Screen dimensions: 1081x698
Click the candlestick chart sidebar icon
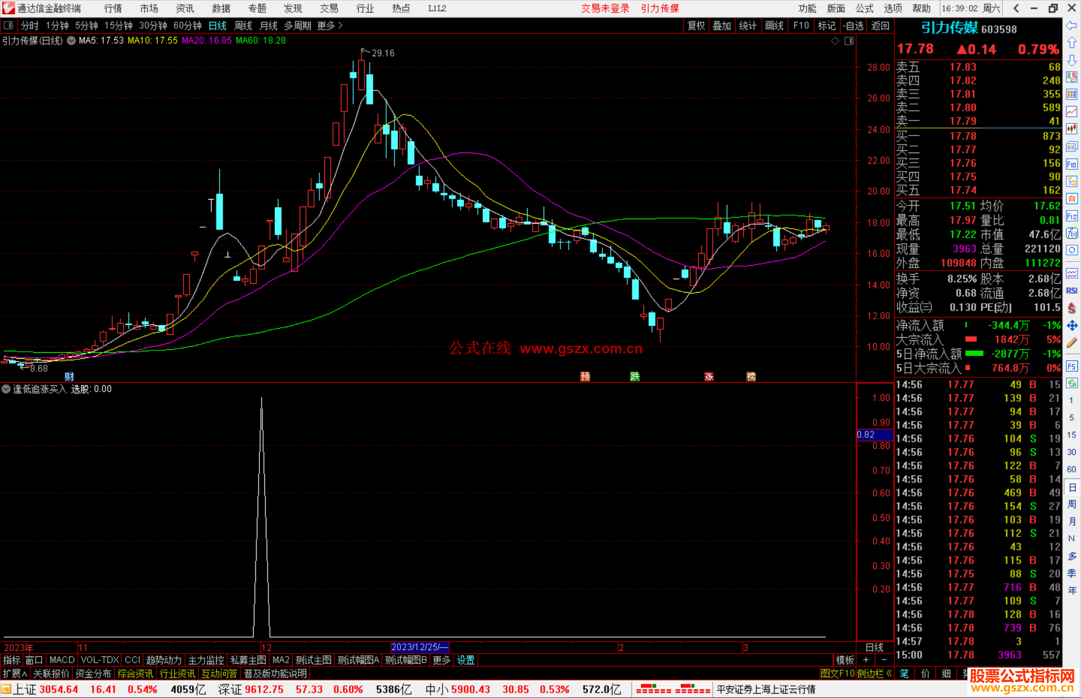coord(1071,129)
